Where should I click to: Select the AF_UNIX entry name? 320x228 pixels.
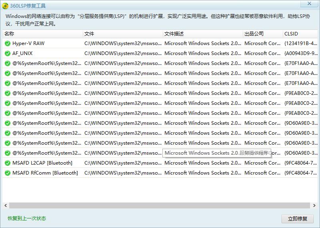22,53
